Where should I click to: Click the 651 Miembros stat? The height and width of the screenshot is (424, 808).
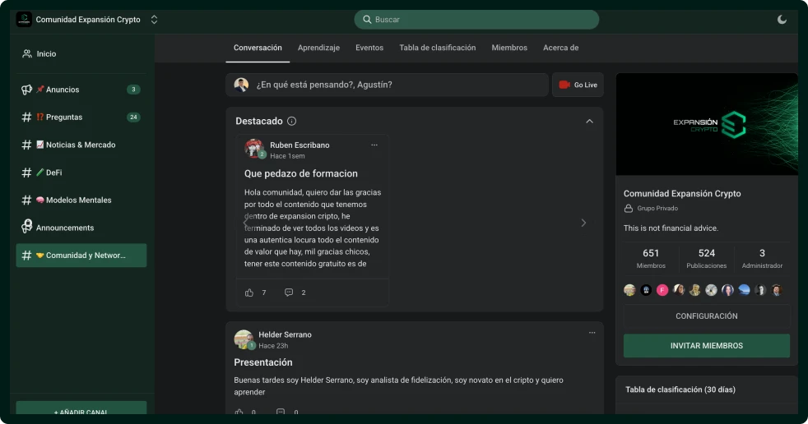pos(651,258)
